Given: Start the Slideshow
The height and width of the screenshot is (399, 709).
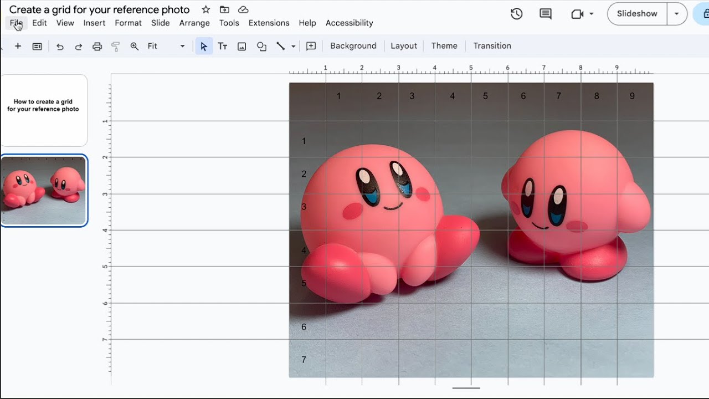Looking at the screenshot, I should coord(637,14).
